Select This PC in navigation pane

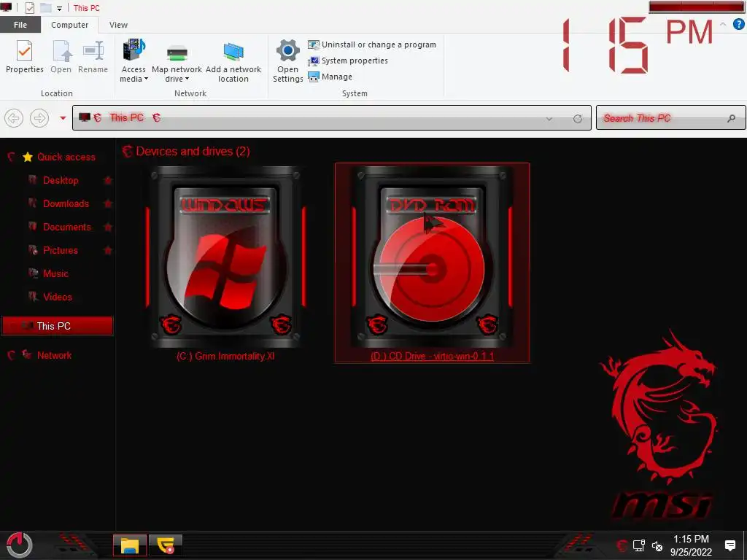tap(57, 326)
